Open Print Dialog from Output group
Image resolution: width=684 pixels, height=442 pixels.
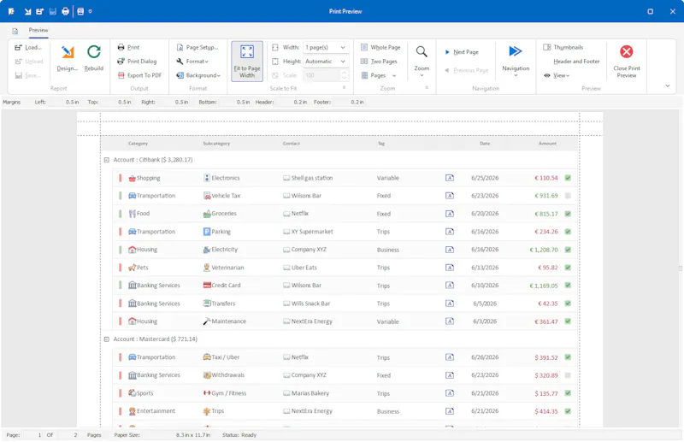click(137, 62)
